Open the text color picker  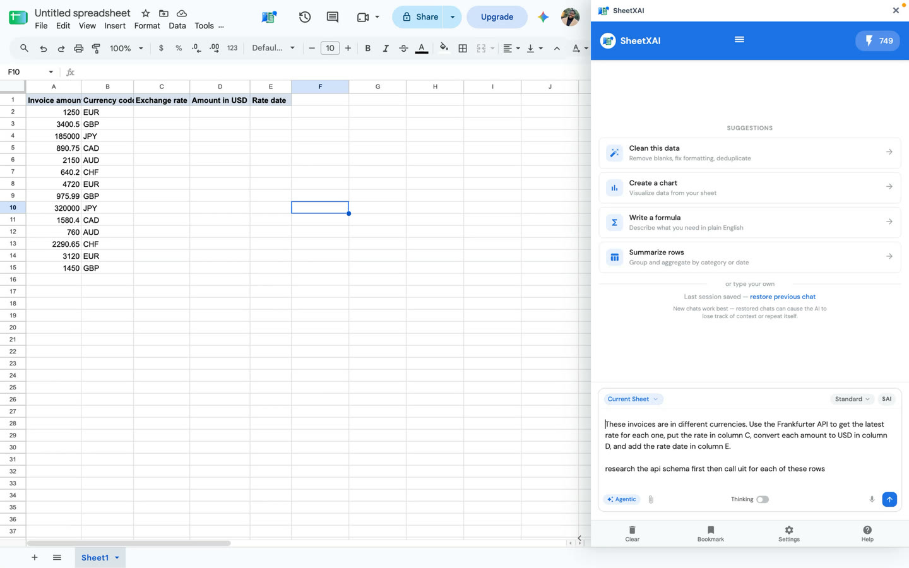(x=422, y=48)
